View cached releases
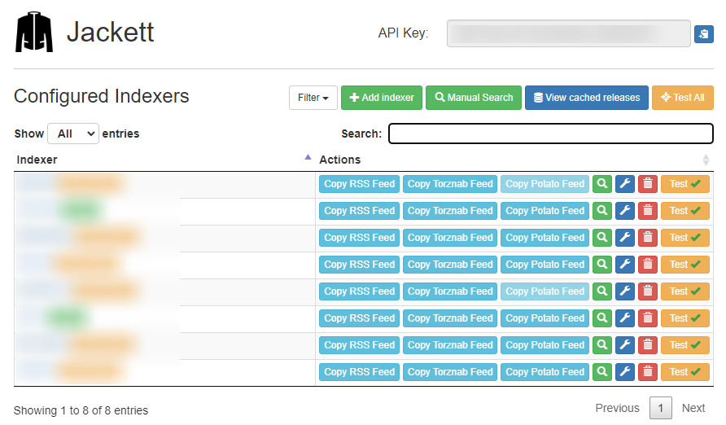Image resolution: width=726 pixels, height=425 pixels. pos(587,98)
